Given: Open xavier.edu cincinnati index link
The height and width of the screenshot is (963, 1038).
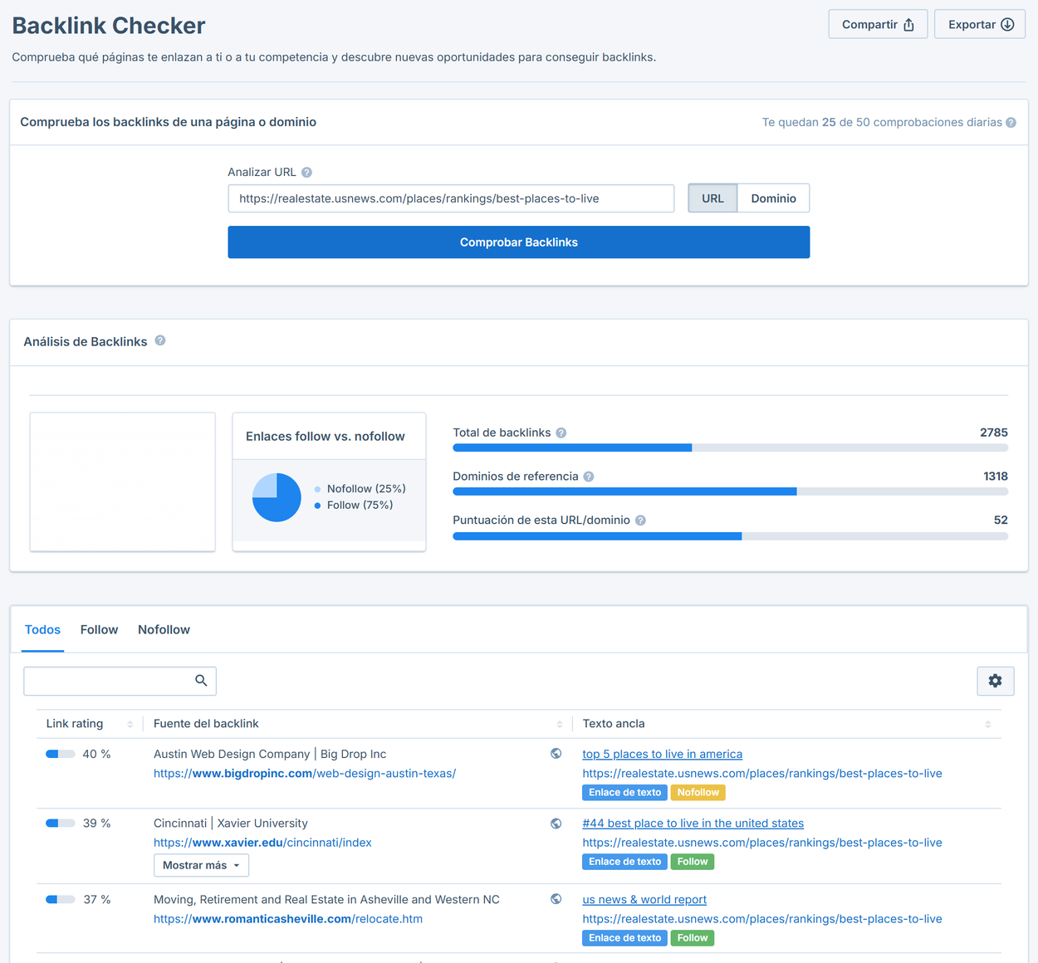Looking at the screenshot, I should tap(262, 843).
